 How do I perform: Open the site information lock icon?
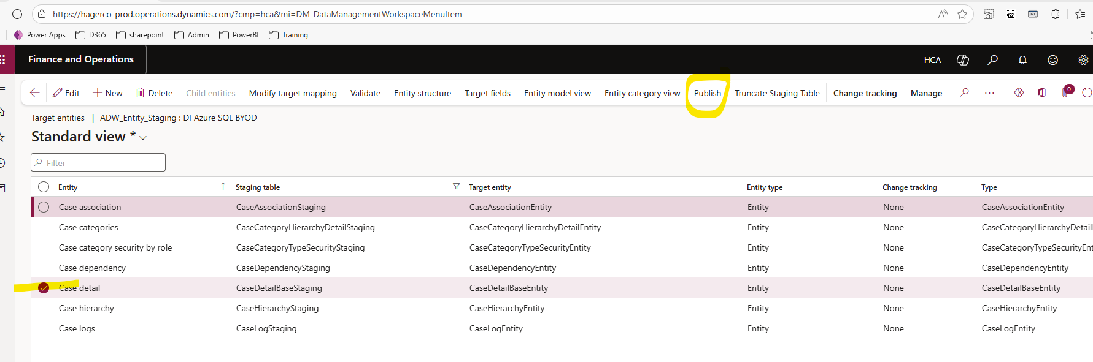42,14
